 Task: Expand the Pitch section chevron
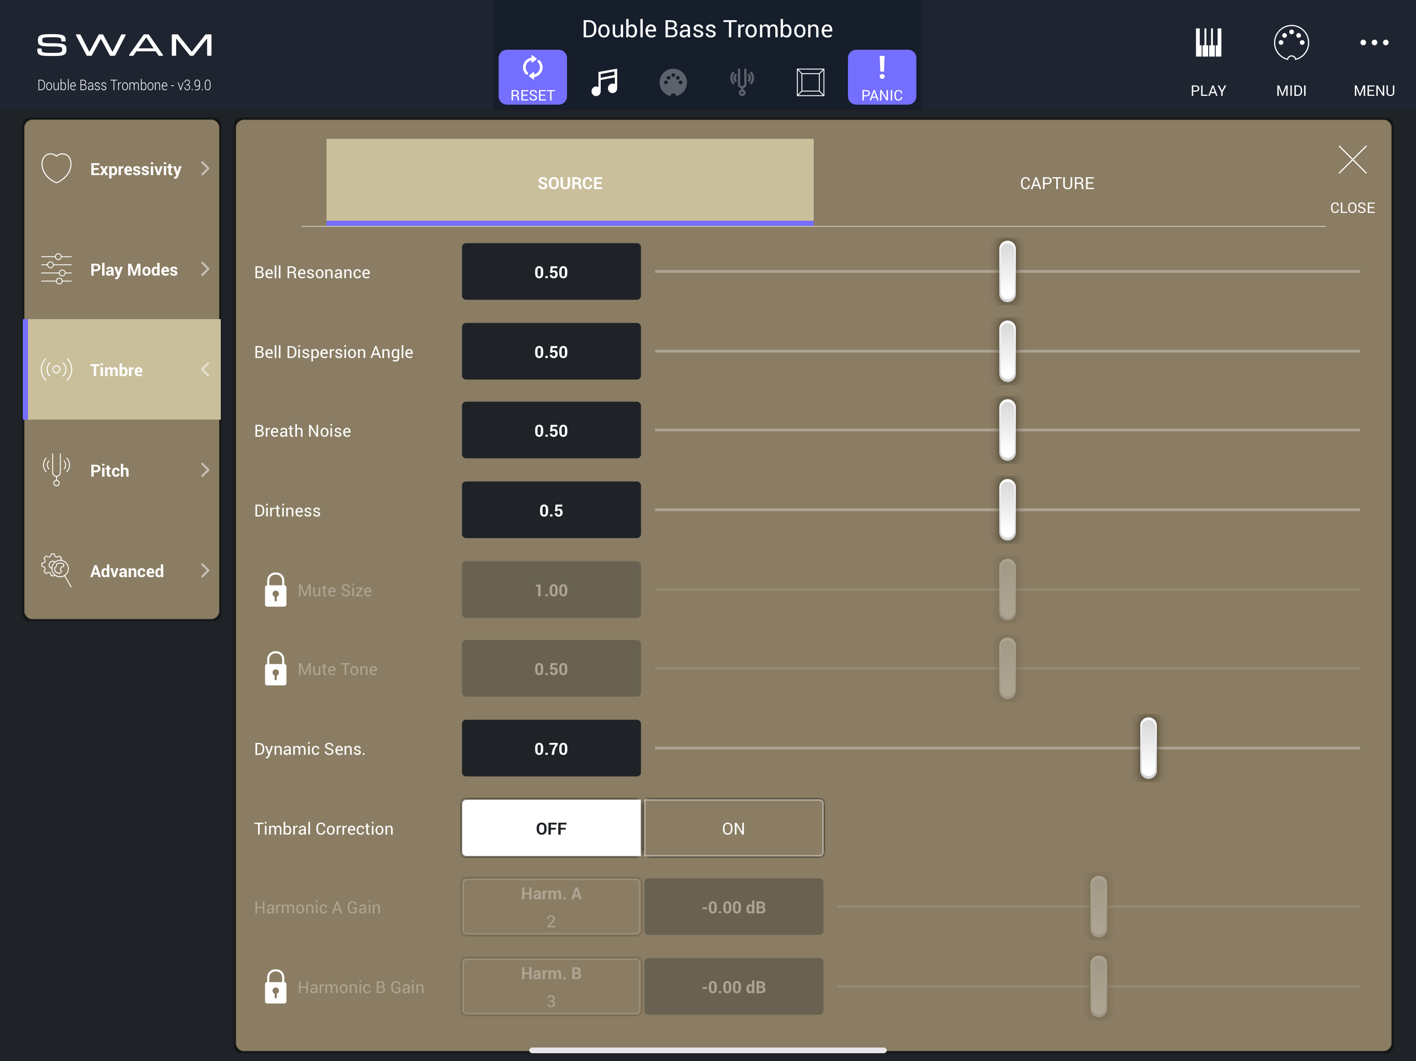(205, 470)
